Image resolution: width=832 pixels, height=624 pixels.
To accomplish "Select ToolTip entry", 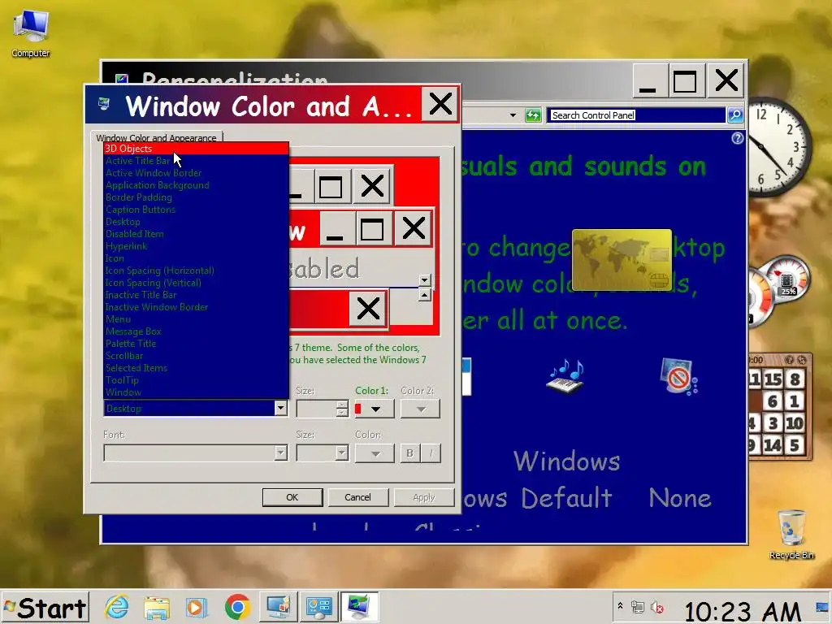I will coord(197,380).
